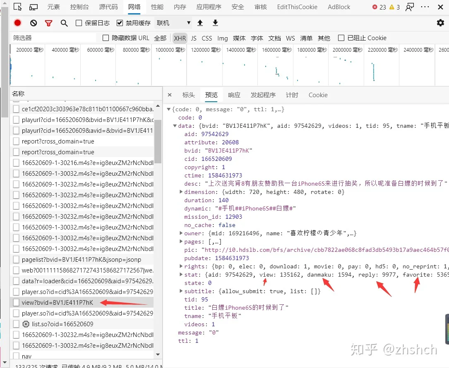Click the red error count badge
The image size is (449, 368).
click(379, 7)
